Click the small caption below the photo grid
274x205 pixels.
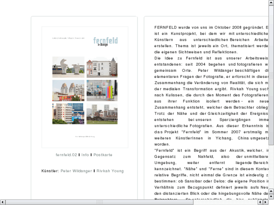tap(85, 137)
